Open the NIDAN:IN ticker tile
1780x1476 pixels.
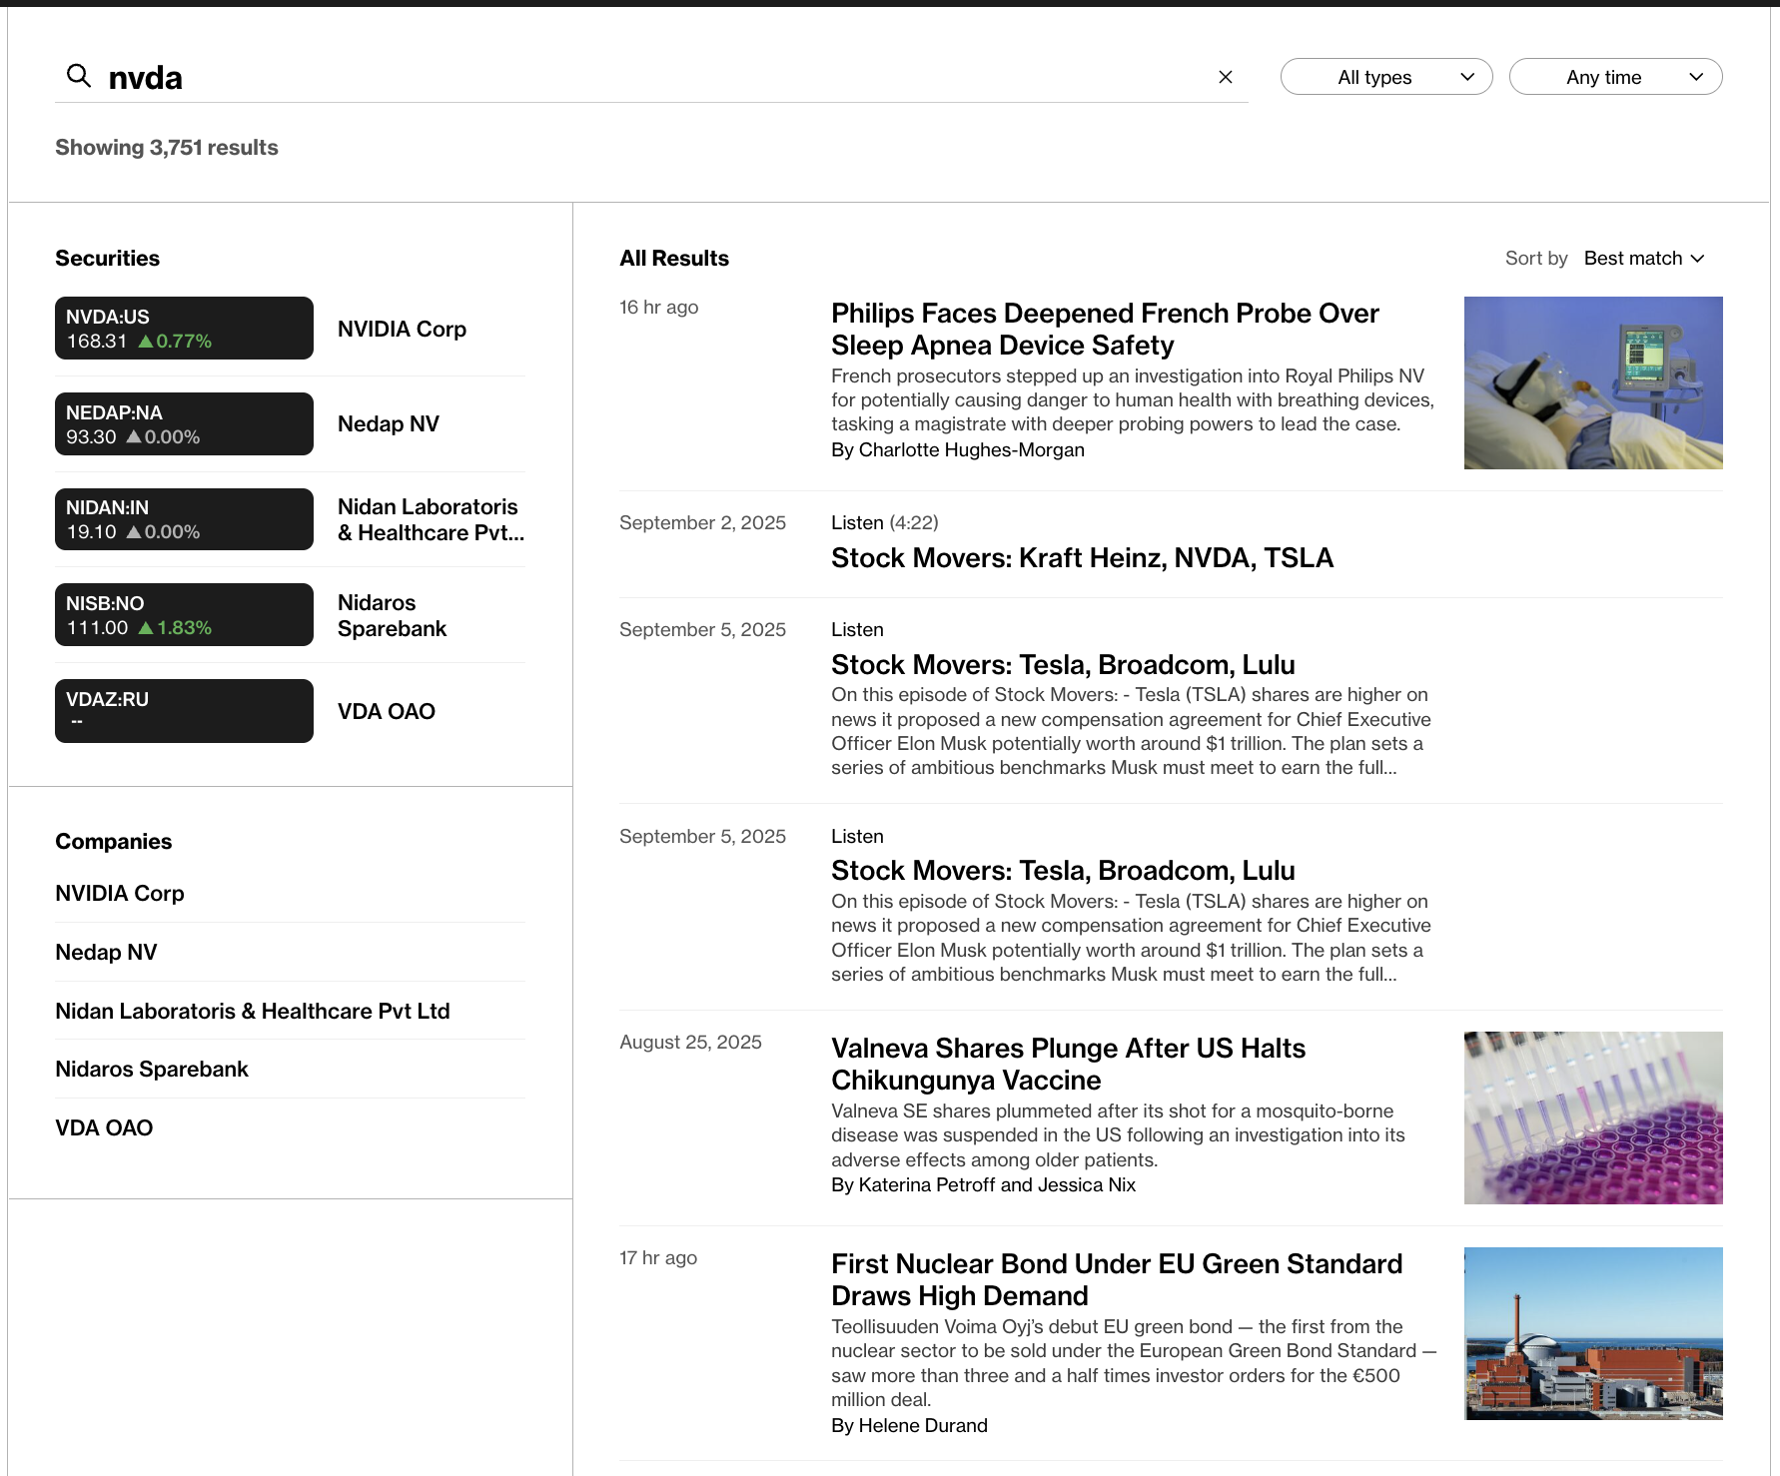pyautogui.click(x=184, y=519)
